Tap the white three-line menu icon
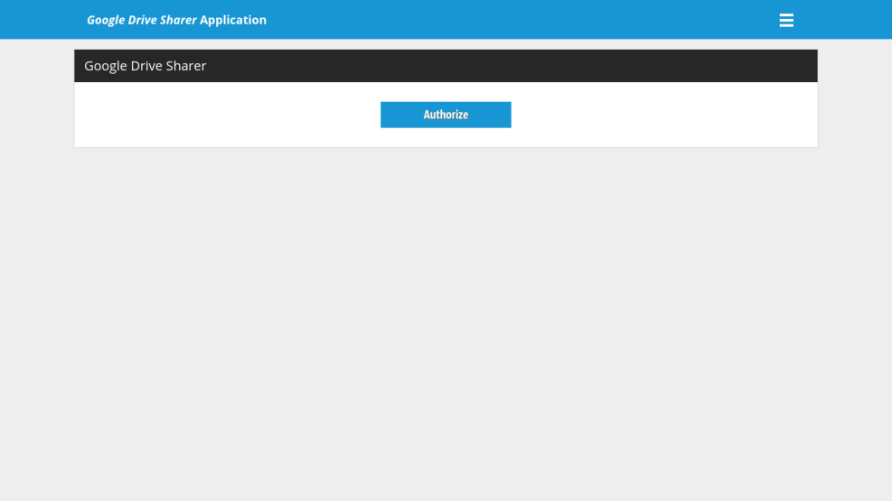The height and width of the screenshot is (501, 892). 786,20
